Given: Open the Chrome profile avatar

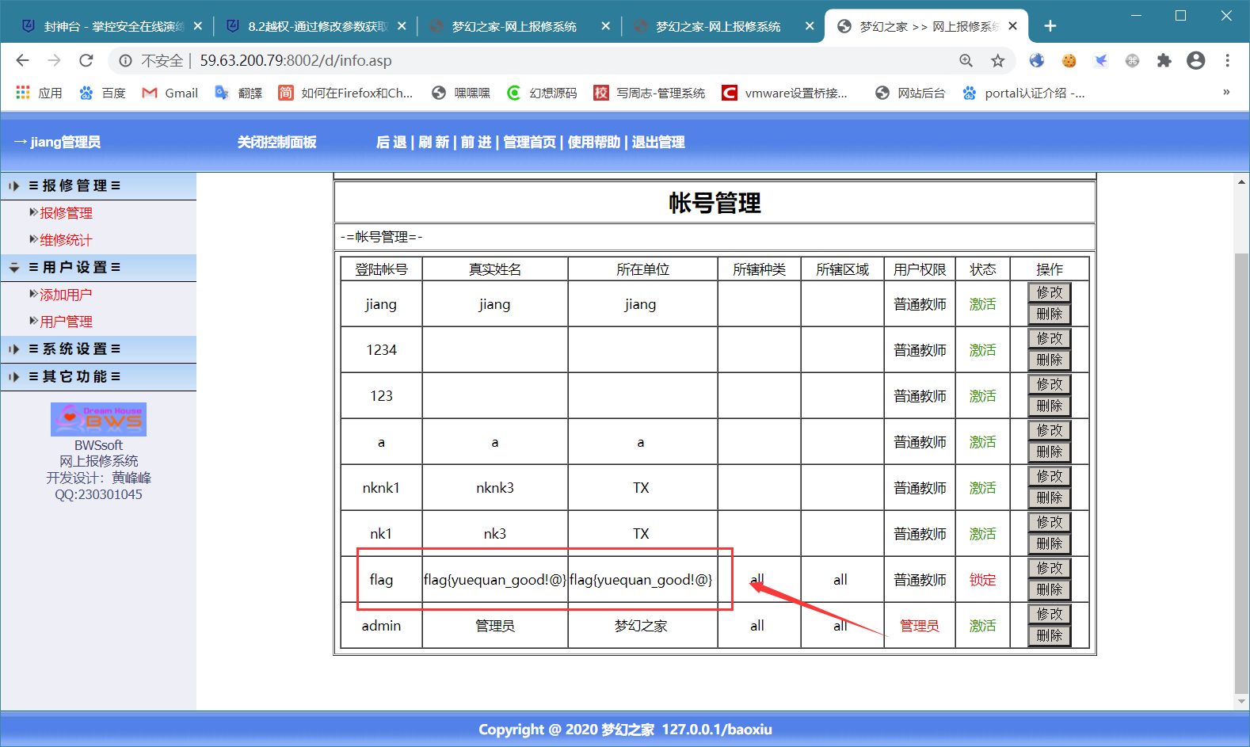Looking at the screenshot, I should pyautogui.click(x=1195, y=60).
